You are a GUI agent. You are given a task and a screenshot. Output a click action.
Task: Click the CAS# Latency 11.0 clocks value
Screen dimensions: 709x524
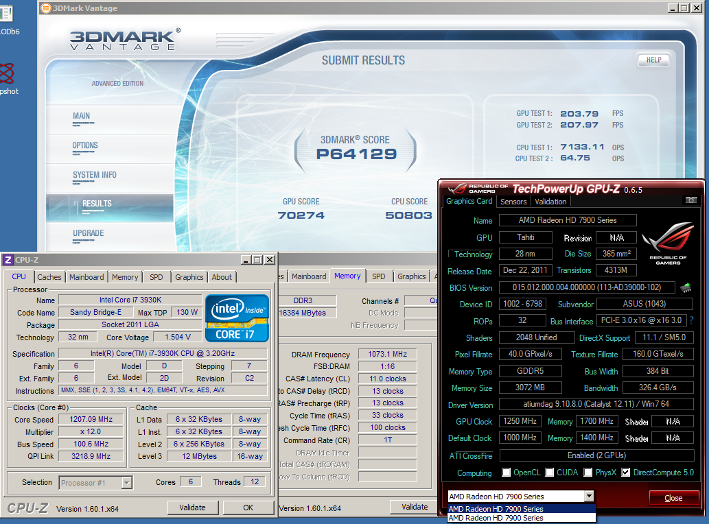(x=388, y=379)
